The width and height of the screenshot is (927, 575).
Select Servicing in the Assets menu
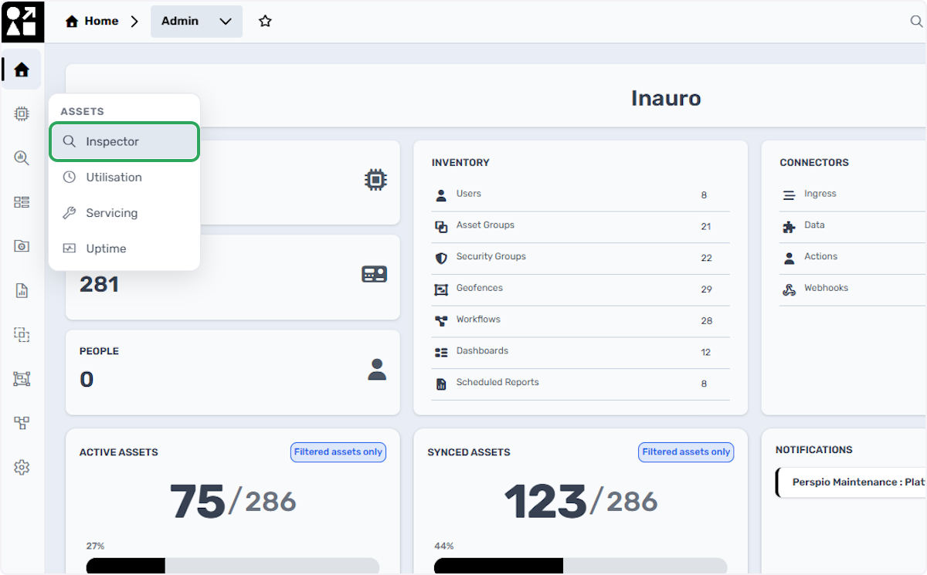point(124,213)
